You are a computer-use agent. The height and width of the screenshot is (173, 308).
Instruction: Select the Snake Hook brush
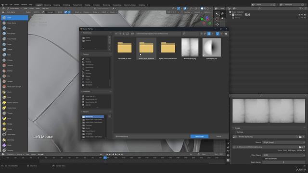14,108
